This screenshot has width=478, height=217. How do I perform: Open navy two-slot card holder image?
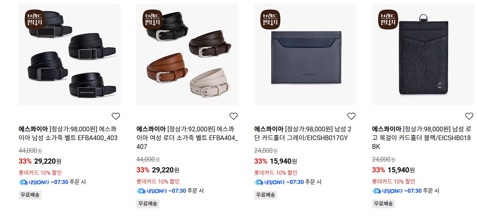tap(305, 55)
